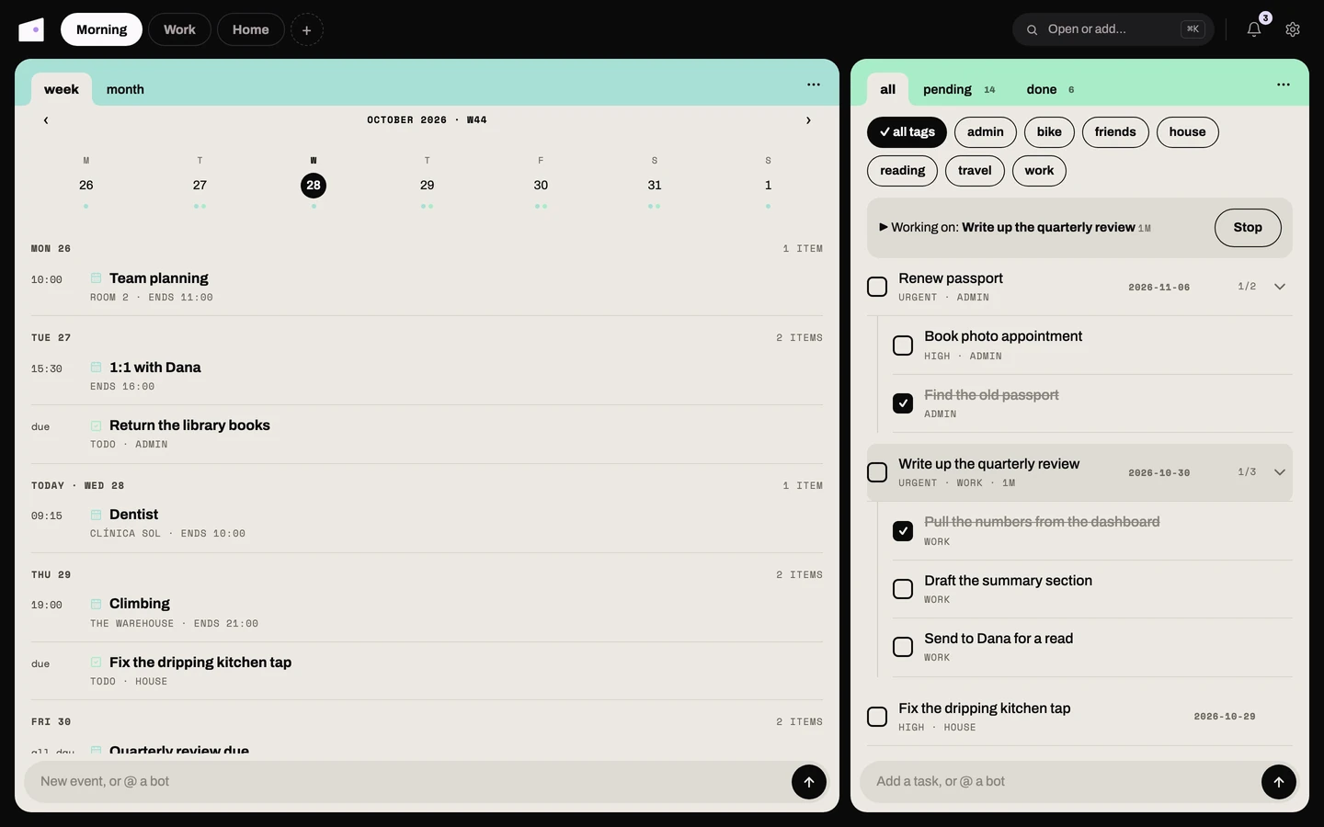
Task: Collapse Renew passport subtasks
Action: [1280, 287]
